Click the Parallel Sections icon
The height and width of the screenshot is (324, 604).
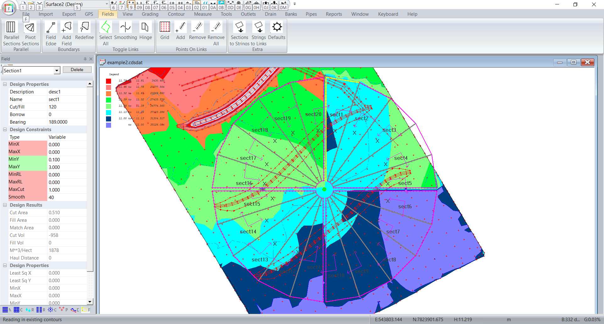pos(11,28)
